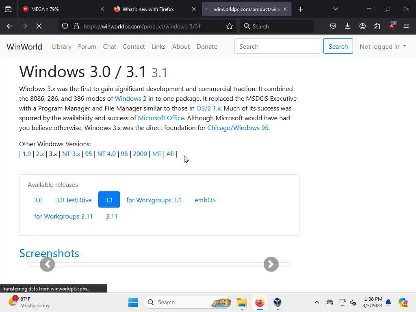Viewport: 416px width, 312px height.
Task: Follow the Chicago/Windows 95 link
Action: pos(238,128)
